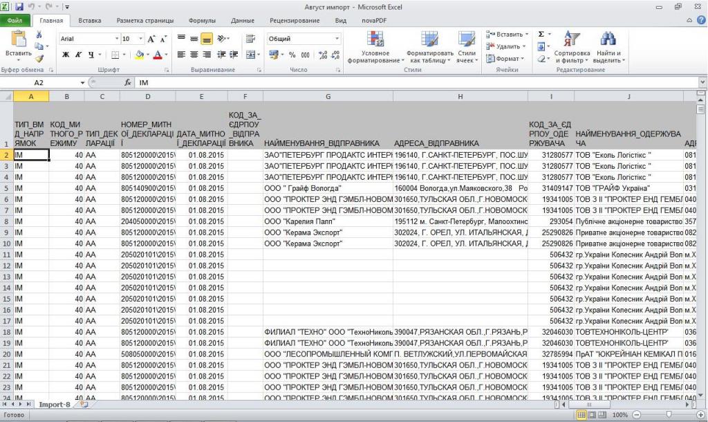Open the font name Arial dropdown
Screen dimensions: 708x422
tap(117, 39)
